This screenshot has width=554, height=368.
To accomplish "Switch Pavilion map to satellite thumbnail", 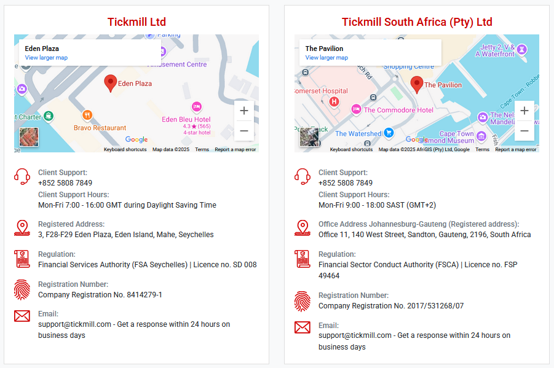I will [309, 137].
